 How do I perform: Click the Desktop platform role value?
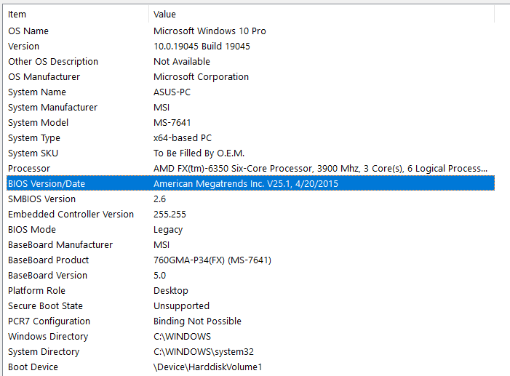click(171, 291)
